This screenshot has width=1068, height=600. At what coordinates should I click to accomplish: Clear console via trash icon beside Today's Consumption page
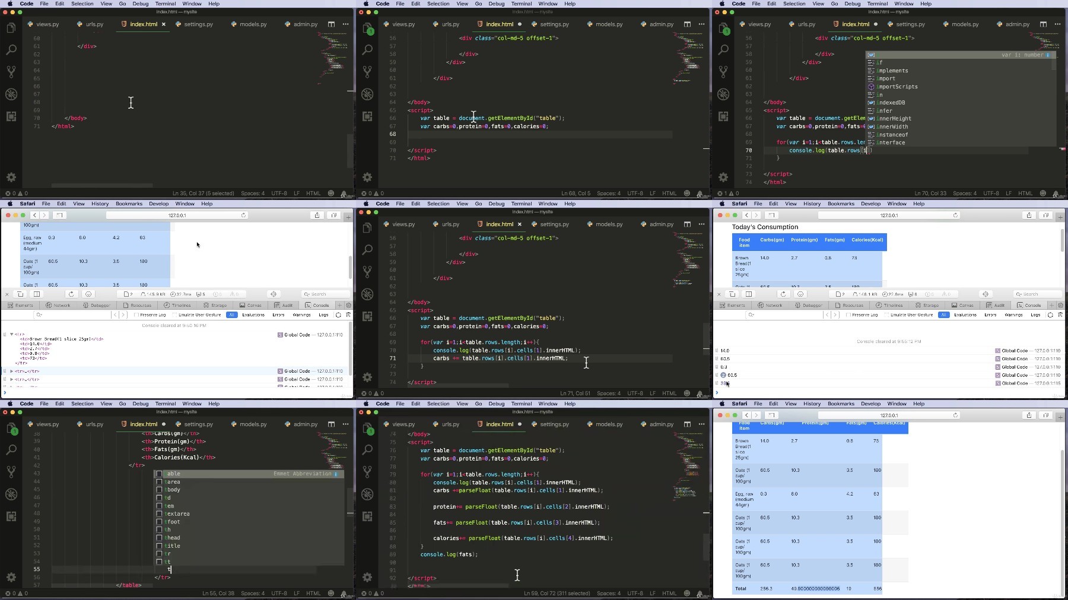click(1060, 315)
